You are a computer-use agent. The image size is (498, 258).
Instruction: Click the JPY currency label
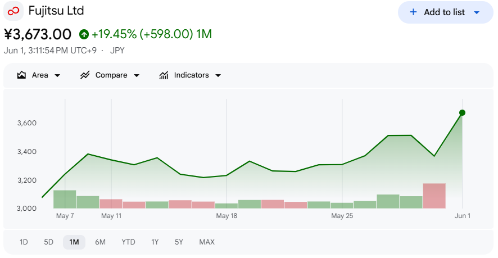(117, 51)
